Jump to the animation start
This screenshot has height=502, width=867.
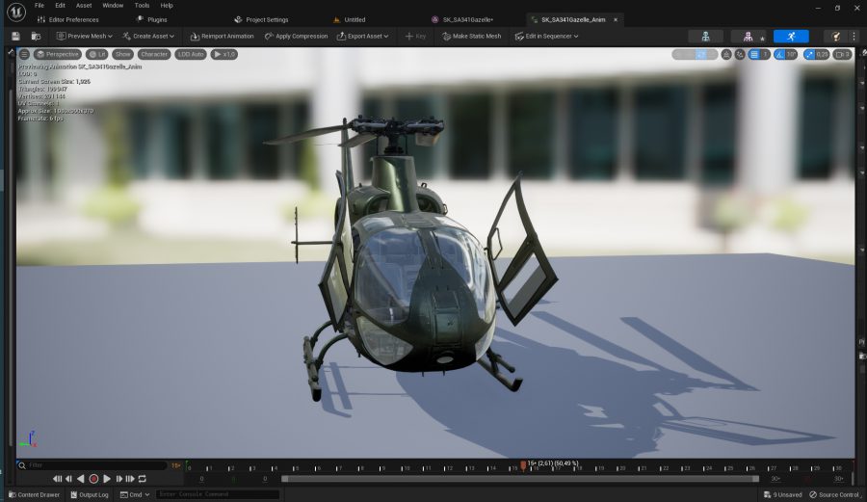click(58, 479)
